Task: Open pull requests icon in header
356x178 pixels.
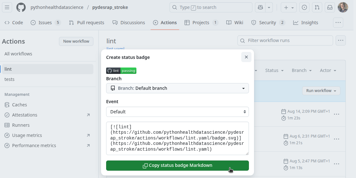Action: 317,7
